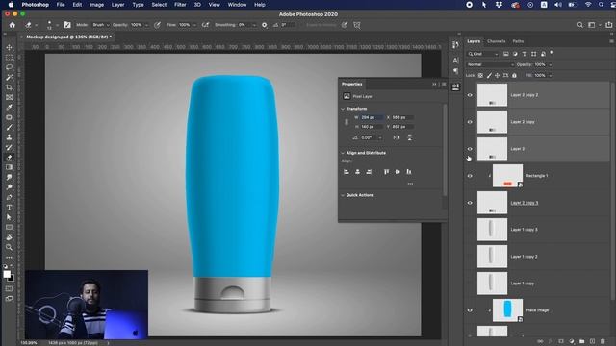Select the Pen tool
This screenshot has width=616, height=346.
point(9,197)
